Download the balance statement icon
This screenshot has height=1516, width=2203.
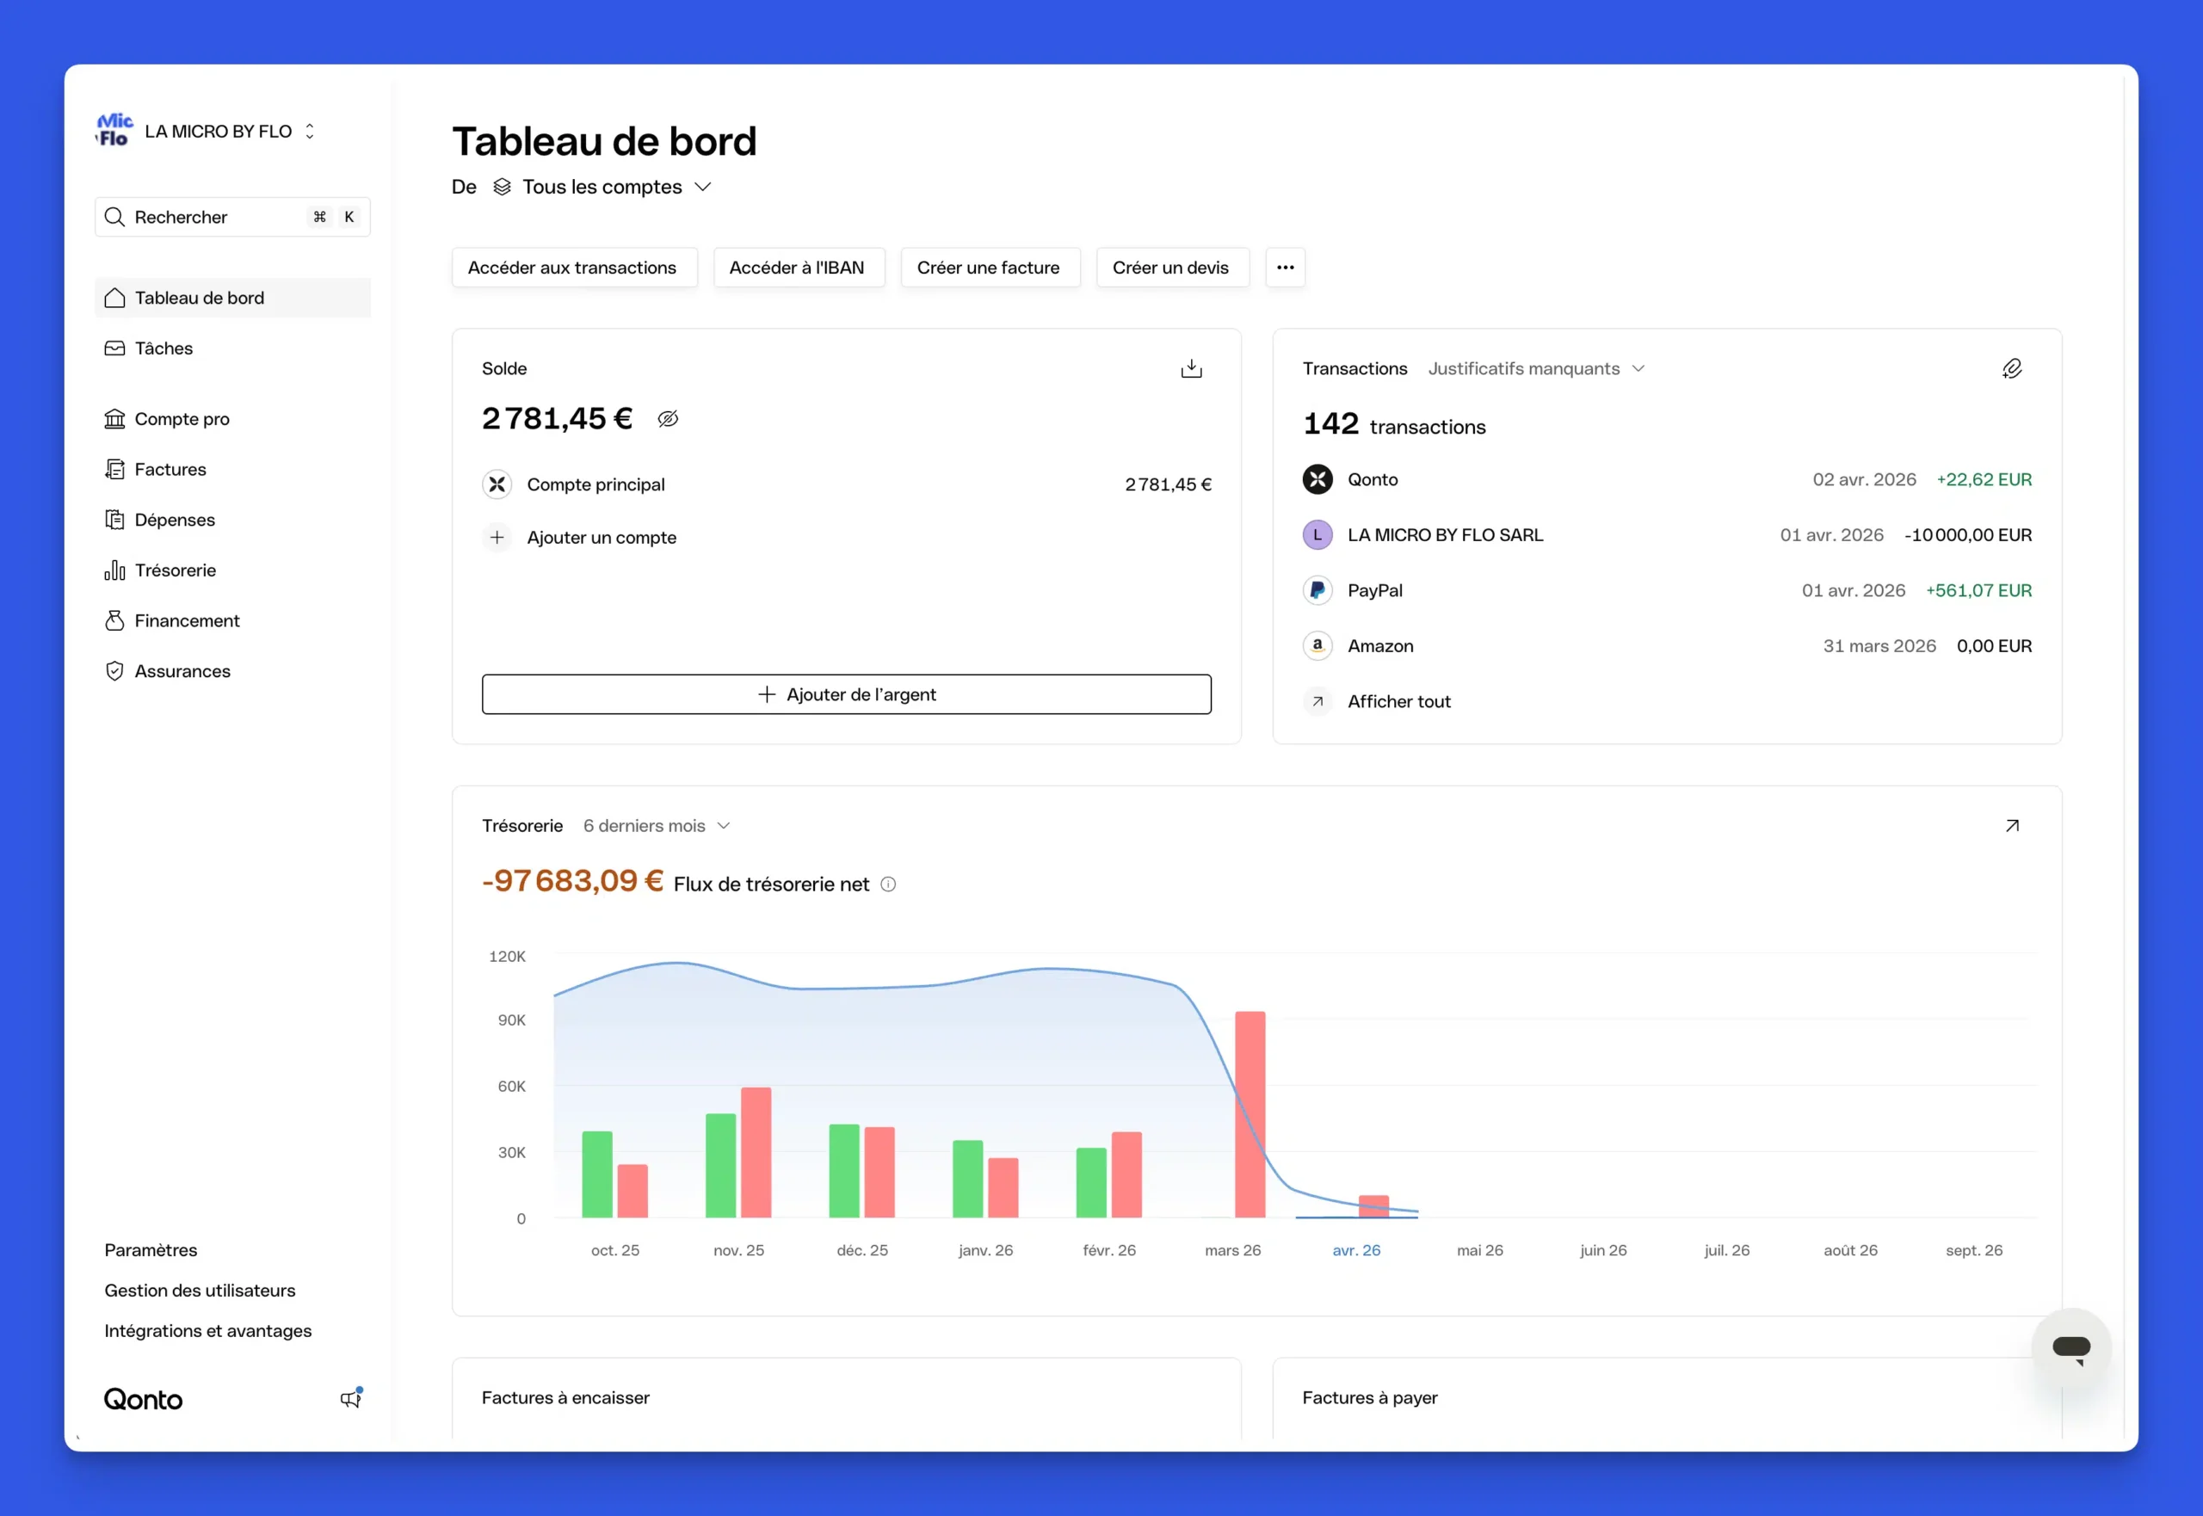[x=1190, y=368]
